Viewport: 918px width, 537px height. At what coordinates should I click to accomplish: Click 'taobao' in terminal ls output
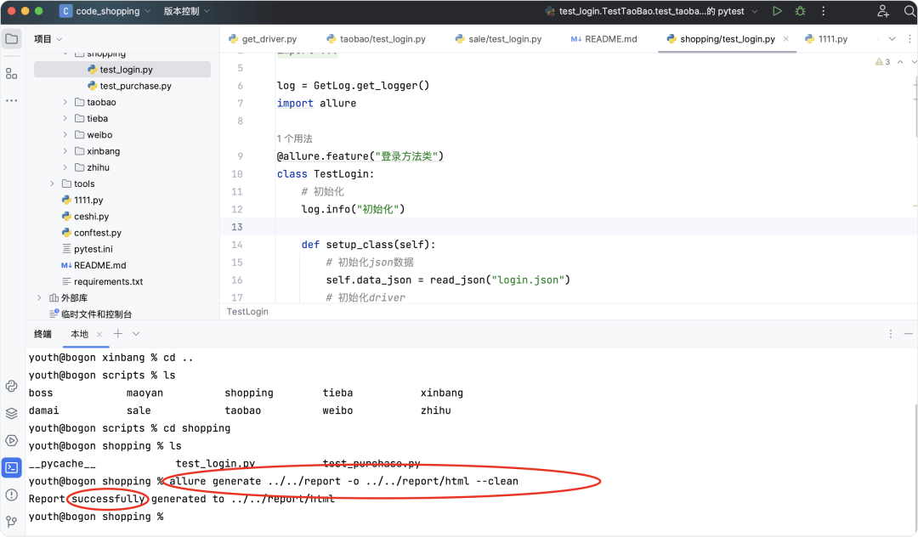coord(243,410)
